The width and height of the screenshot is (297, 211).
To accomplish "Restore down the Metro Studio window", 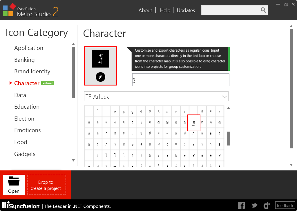I will tap(286, 4).
